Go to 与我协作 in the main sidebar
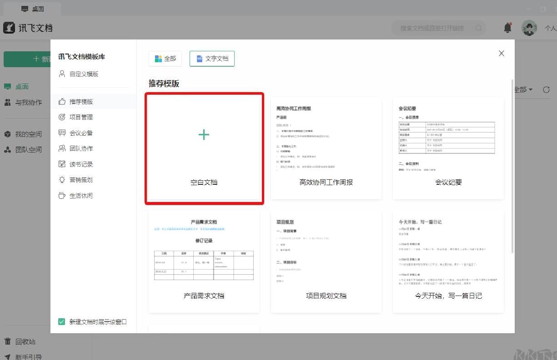557x360 pixels. 23,102
